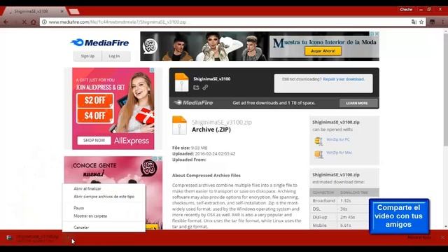Viewport: 448px width, 252px height.
Task: Click the zip file icon in dark header
Action: (x=182, y=83)
